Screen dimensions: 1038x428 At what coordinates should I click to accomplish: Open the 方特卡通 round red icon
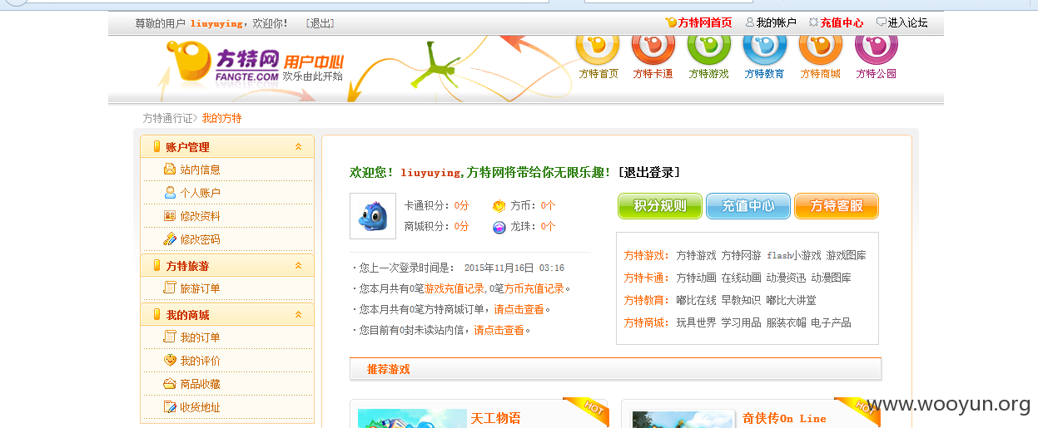[x=653, y=45]
